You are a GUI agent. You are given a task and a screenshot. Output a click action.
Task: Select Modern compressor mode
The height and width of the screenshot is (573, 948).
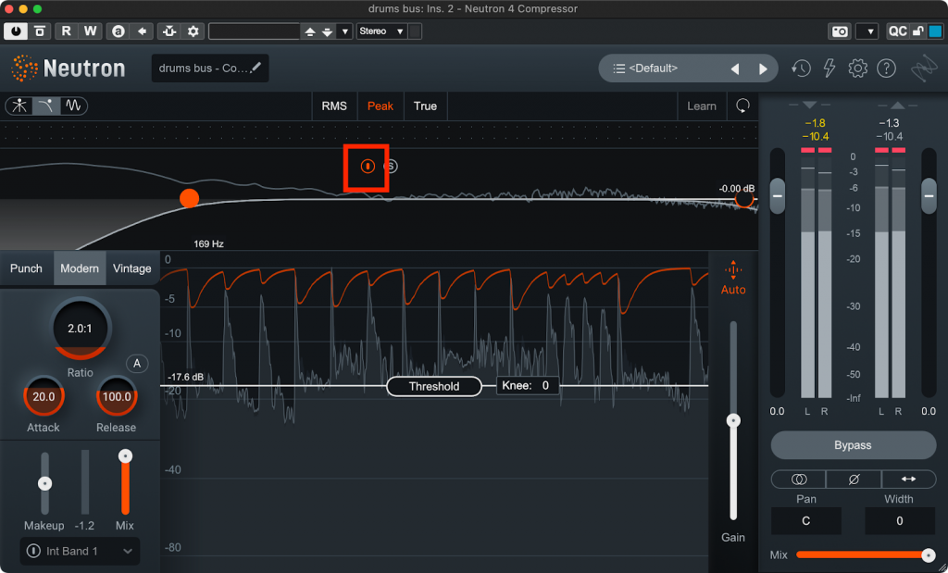click(x=80, y=268)
